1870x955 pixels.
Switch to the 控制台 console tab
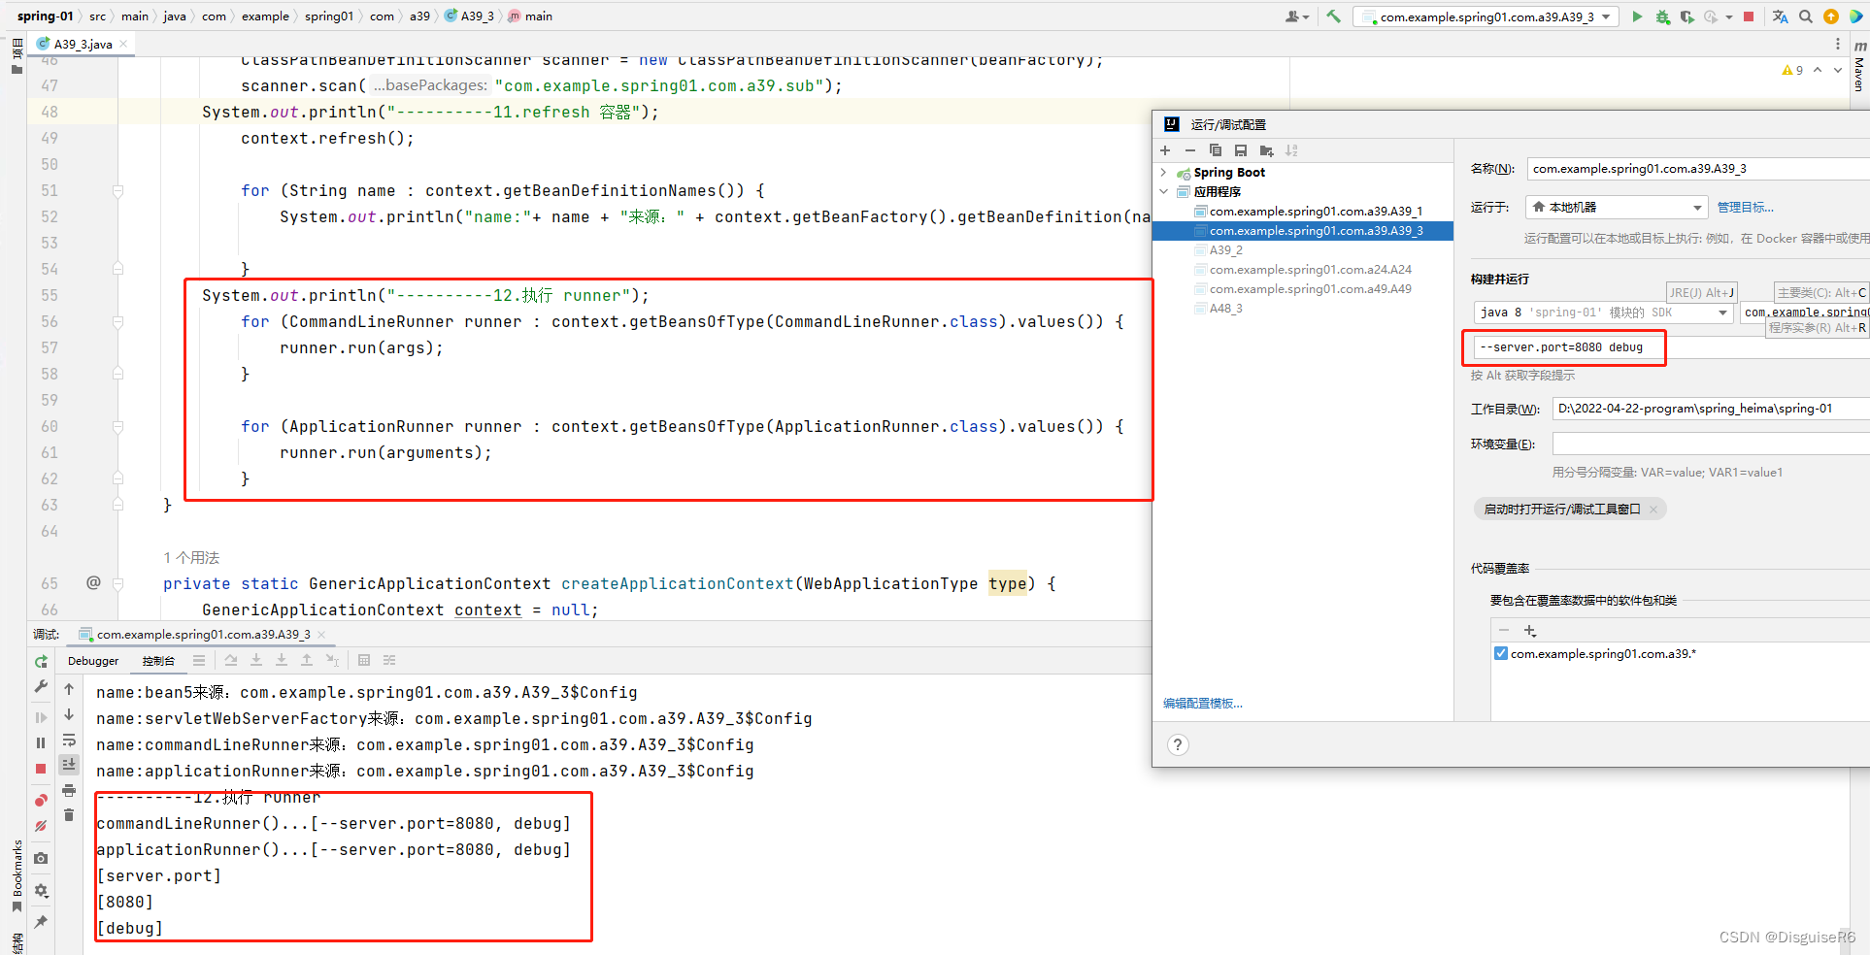pos(158,661)
